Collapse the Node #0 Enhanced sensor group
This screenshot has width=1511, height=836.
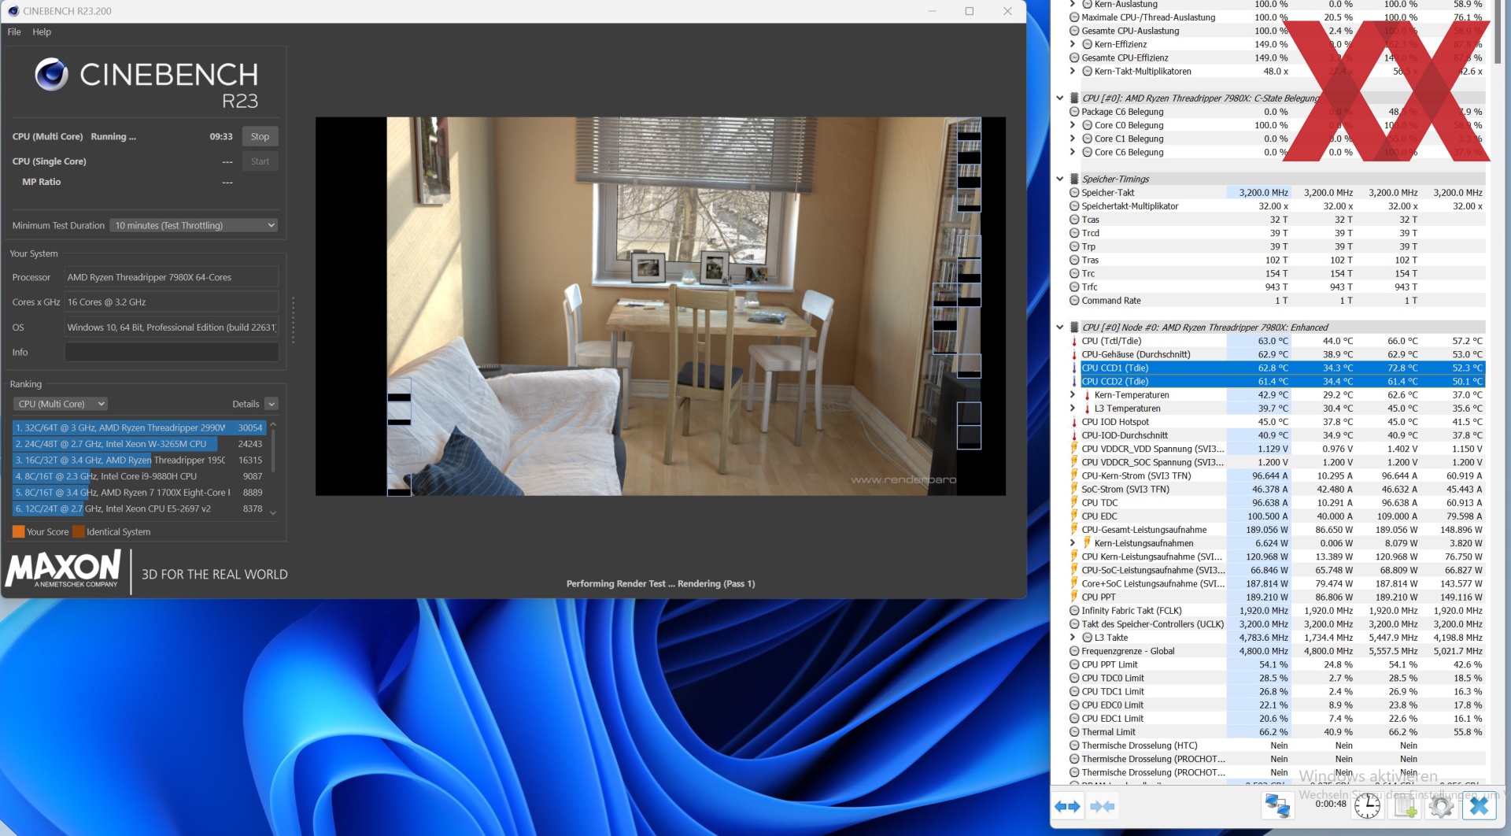tap(1060, 327)
